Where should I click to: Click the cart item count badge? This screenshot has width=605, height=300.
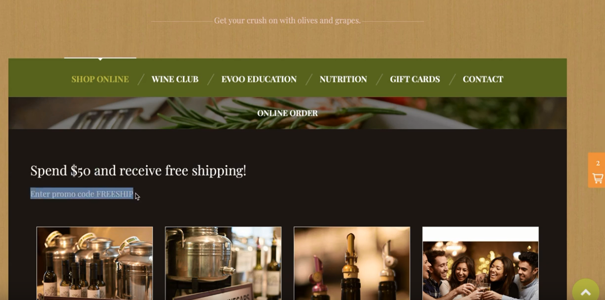tap(597, 163)
